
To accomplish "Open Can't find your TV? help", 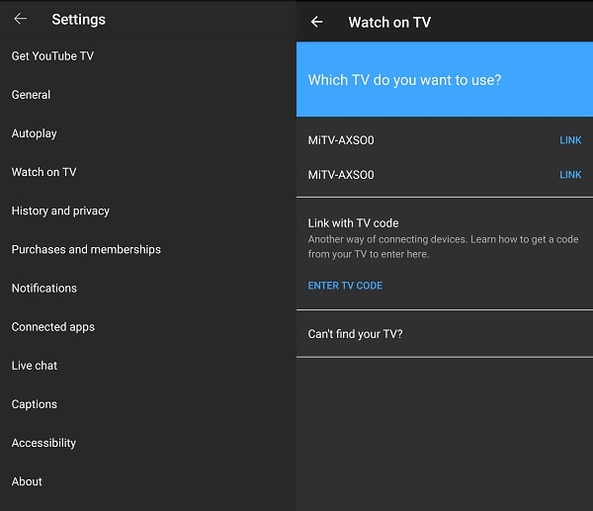I will pos(445,334).
